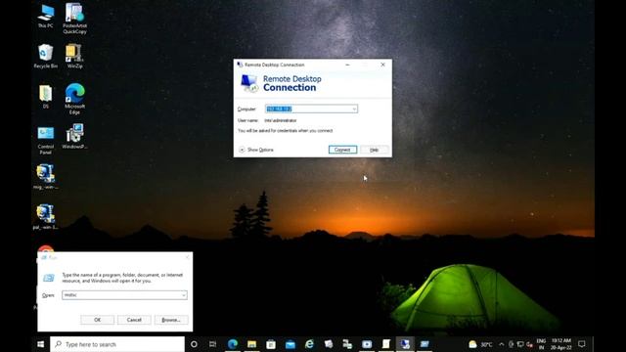
Task: Open the notification center icon
Action: pyautogui.click(x=582, y=344)
